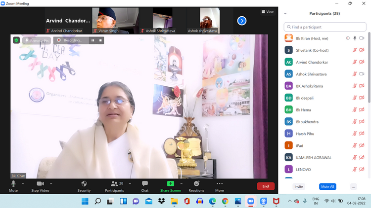Open Dropbox from taskbar
The height and width of the screenshot is (208, 371).
coord(162,201)
